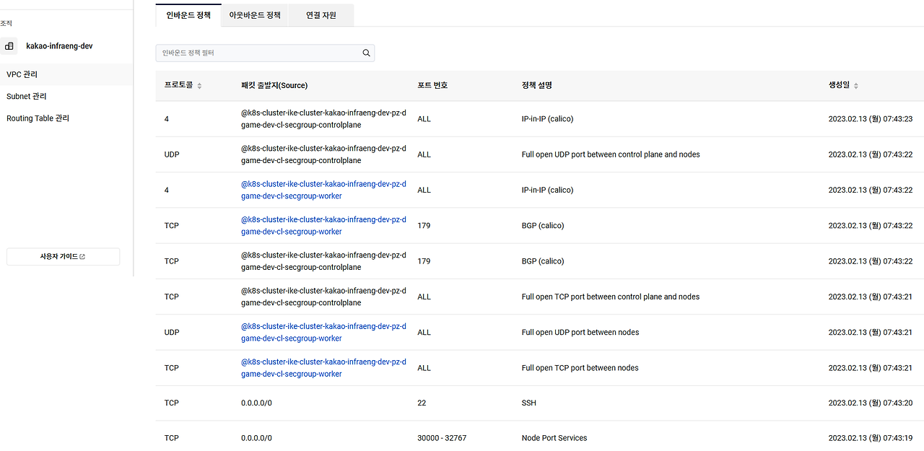The width and height of the screenshot is (924, 451).
Task: Click the external link icon on 사용자 가이드
Action: coord(82,257)
